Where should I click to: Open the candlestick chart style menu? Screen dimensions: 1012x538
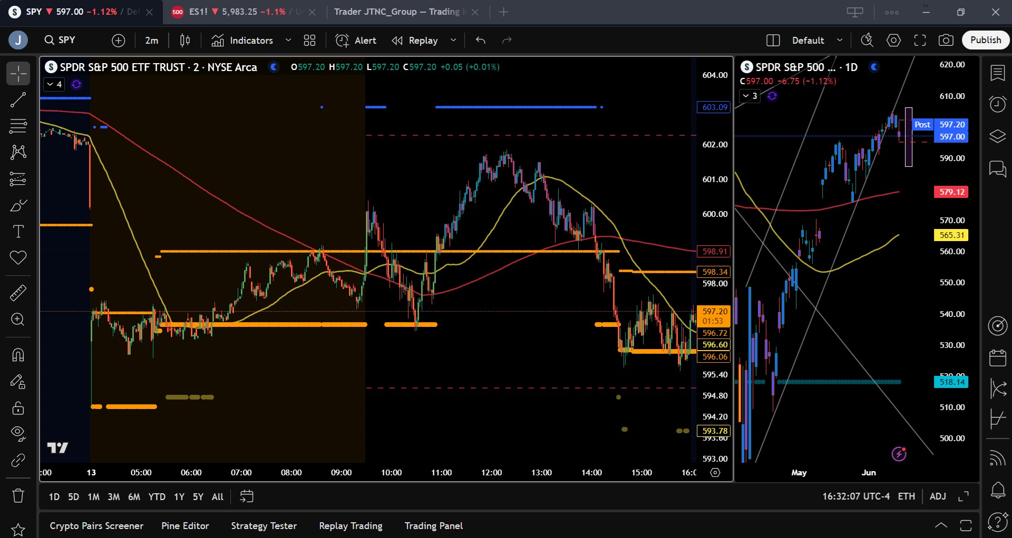coord(185,40)
